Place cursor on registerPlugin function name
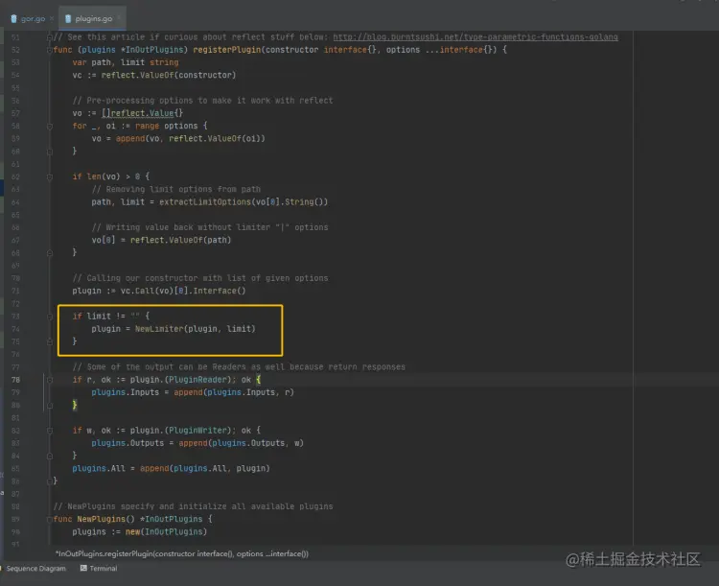Screen dimensions: 719x586 [x=227, y=50]
